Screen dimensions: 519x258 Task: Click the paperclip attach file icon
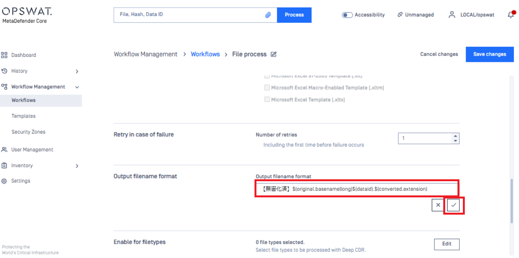[x=268, y=15]
